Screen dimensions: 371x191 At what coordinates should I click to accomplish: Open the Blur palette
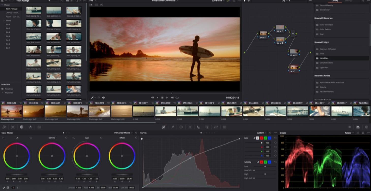[x=207, y=127]
